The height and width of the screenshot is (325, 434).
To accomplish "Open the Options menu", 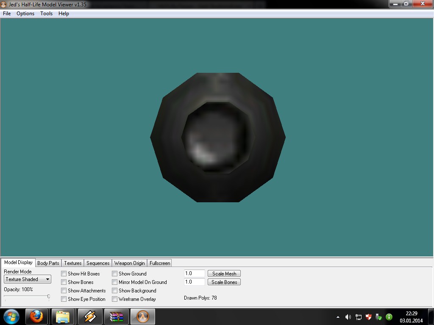I will (x=25, y=14).
